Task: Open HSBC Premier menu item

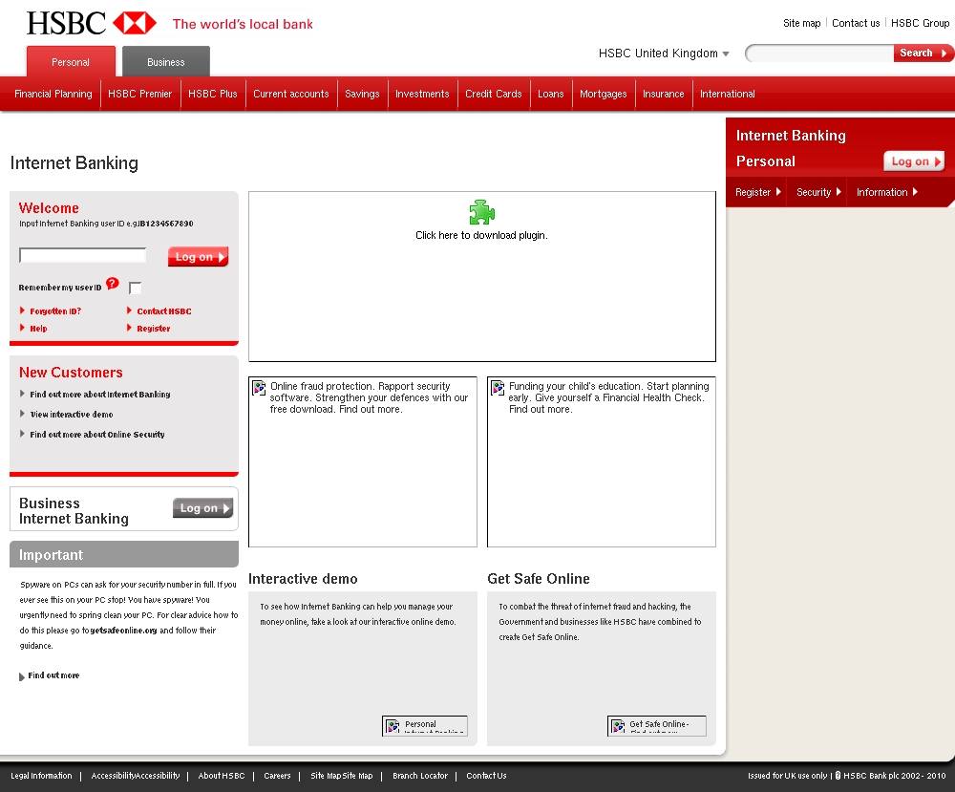Action: tap(140, 94)
